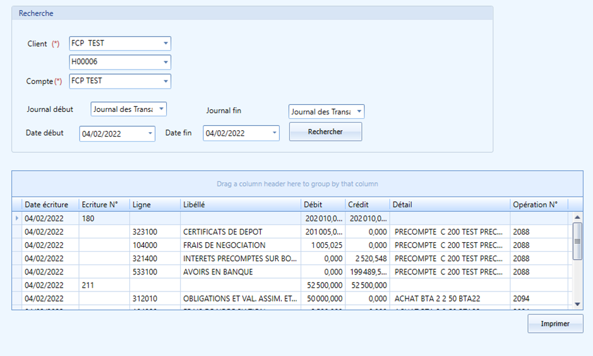Expand the Journal fin dropdown
Image resolution: width=593 pixels, height=356 pixels.
pyautogui.click(x=359, y=112)
